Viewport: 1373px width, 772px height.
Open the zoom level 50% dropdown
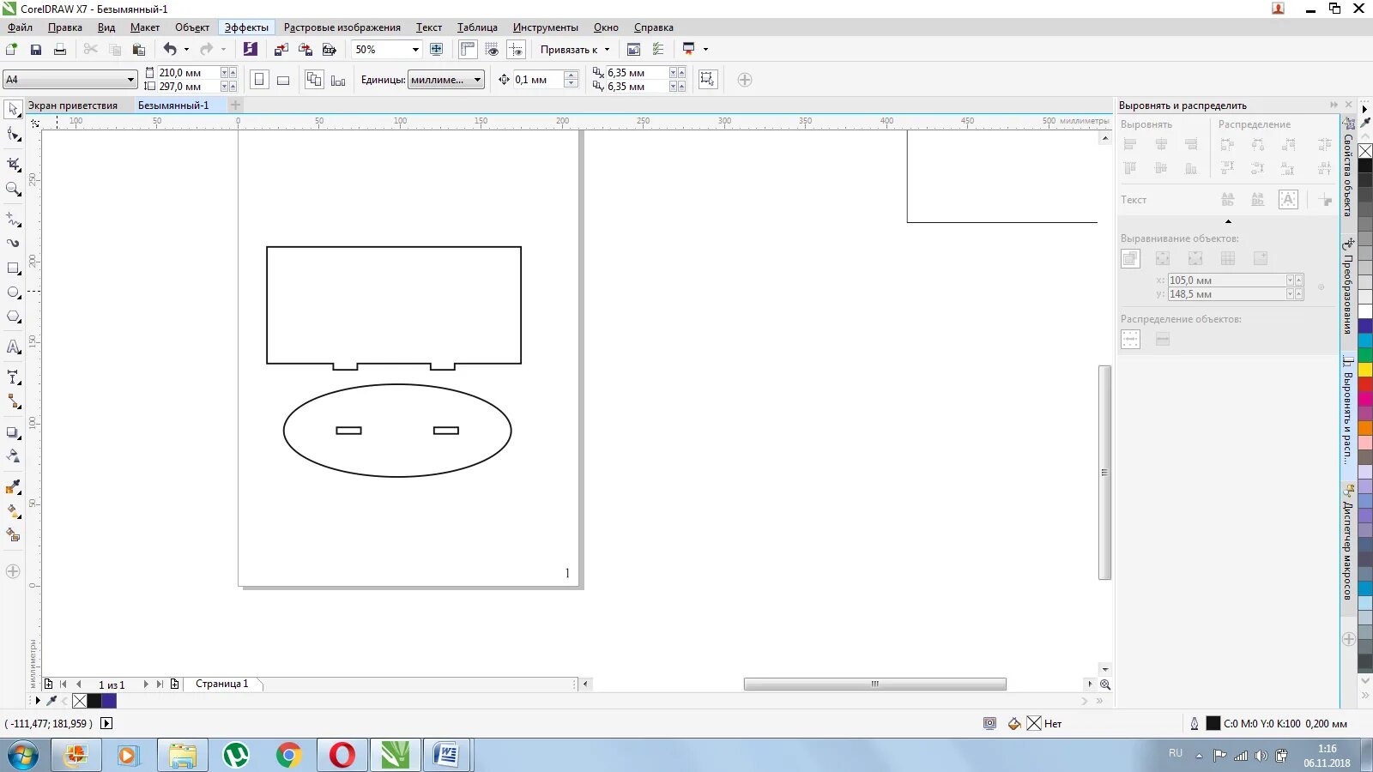(x=415, y=50)
